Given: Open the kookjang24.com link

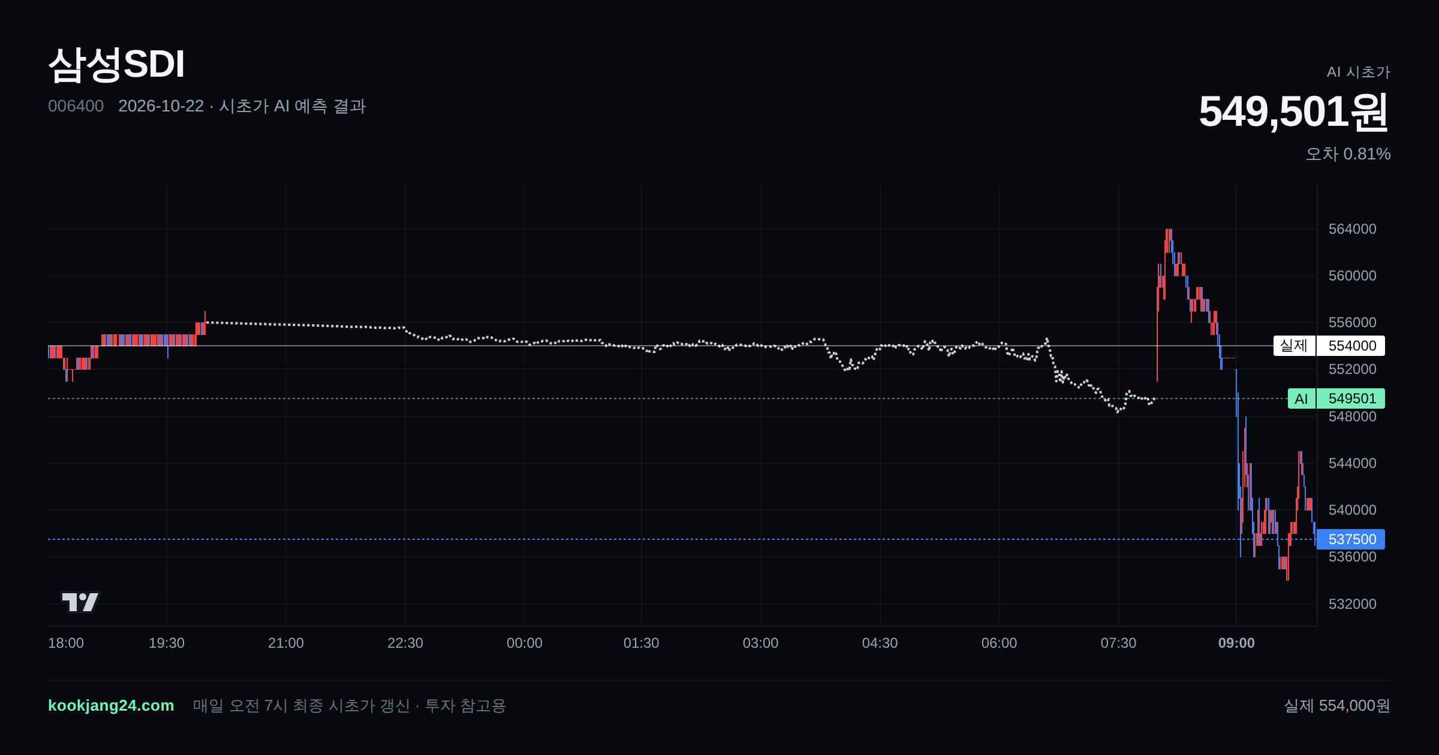Looking at the screenshot, I should [111, 705].
